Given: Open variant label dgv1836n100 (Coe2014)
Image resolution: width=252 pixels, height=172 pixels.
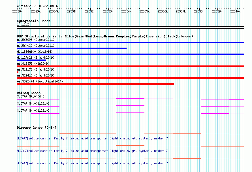Looking at the screenshot, I should pos(35,52).
